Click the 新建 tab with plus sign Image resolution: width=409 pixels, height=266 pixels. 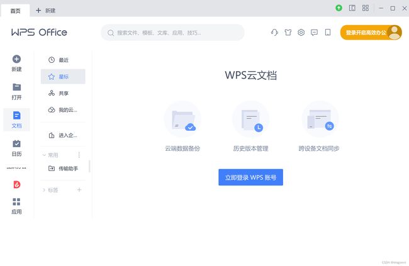pyautogui.click(x=46, y=11)
